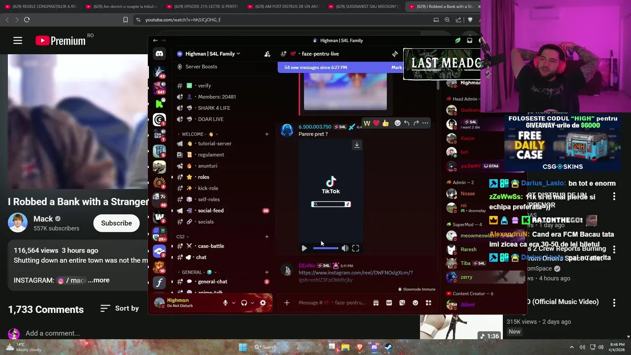Reply to the Parere pret message
This screenshot has height=355, width=631.
pos(407,123)
